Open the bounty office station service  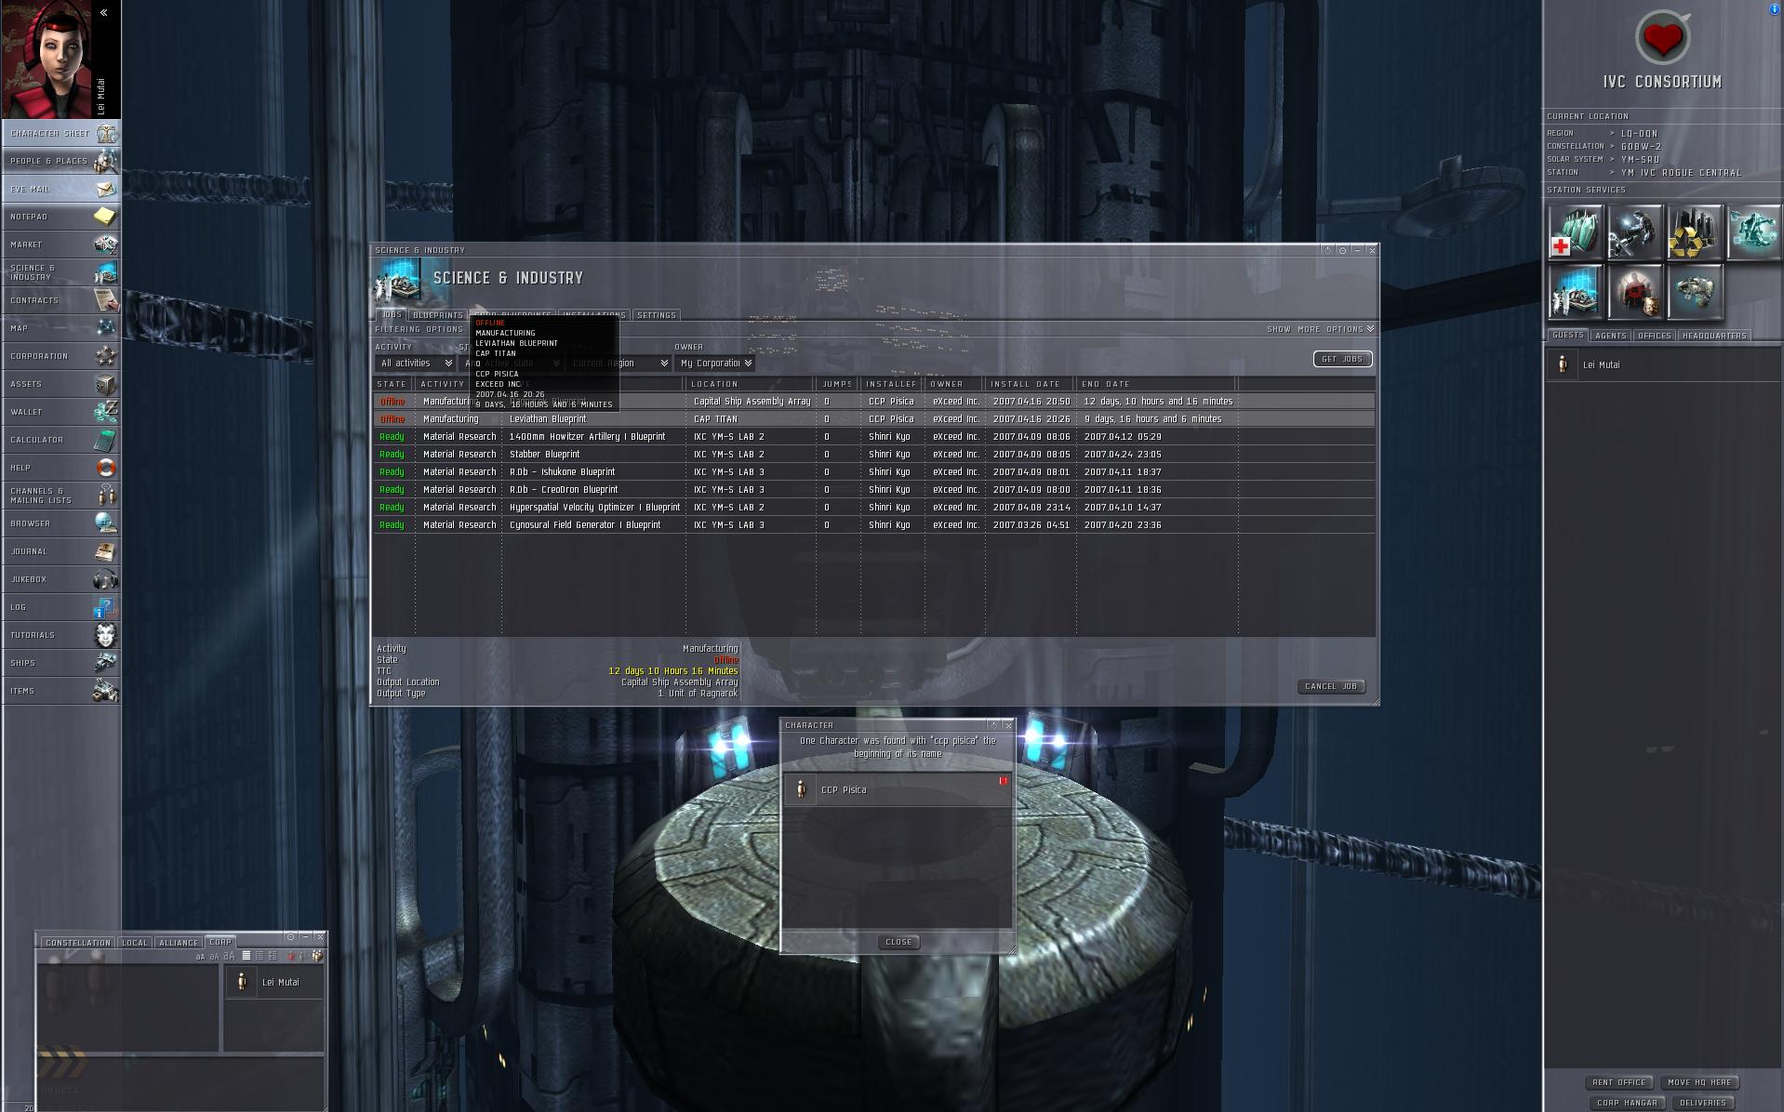[1634, 291]
